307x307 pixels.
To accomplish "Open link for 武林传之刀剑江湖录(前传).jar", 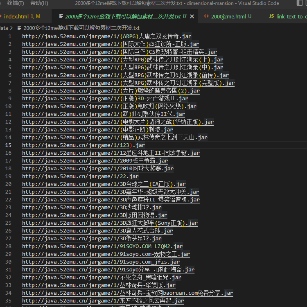I will [x=126, y=75].
